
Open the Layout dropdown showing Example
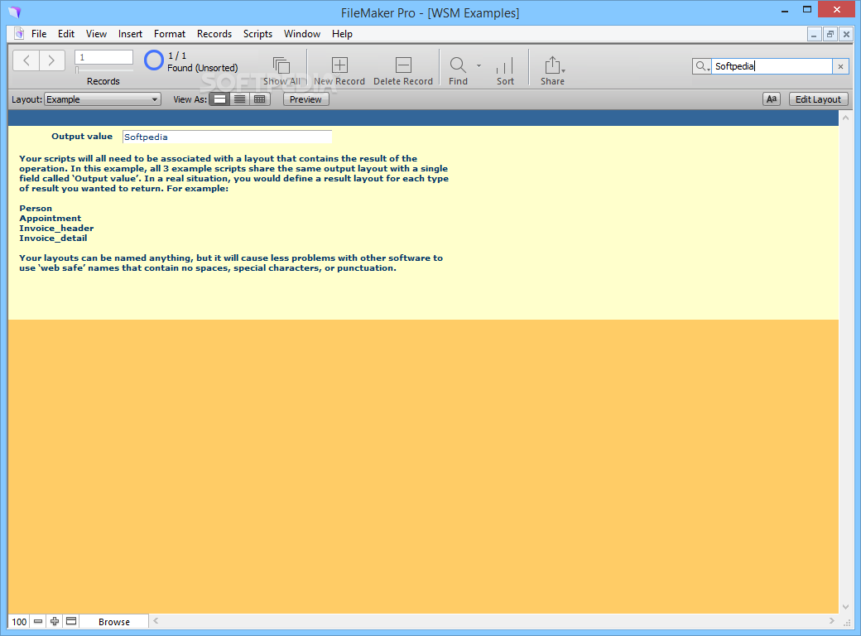click(x=102, y=99)
